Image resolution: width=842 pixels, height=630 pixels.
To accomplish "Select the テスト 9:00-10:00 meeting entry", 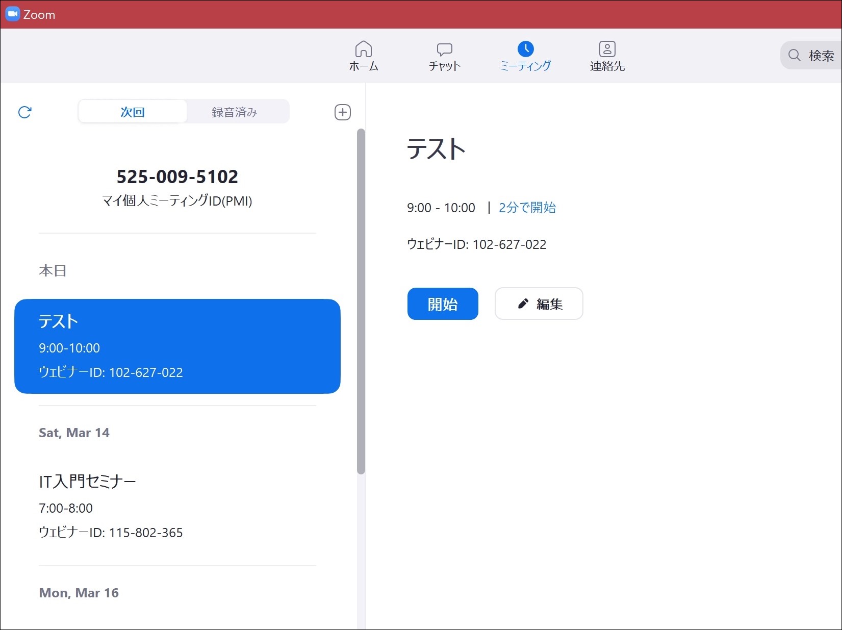I will (177, 346).
